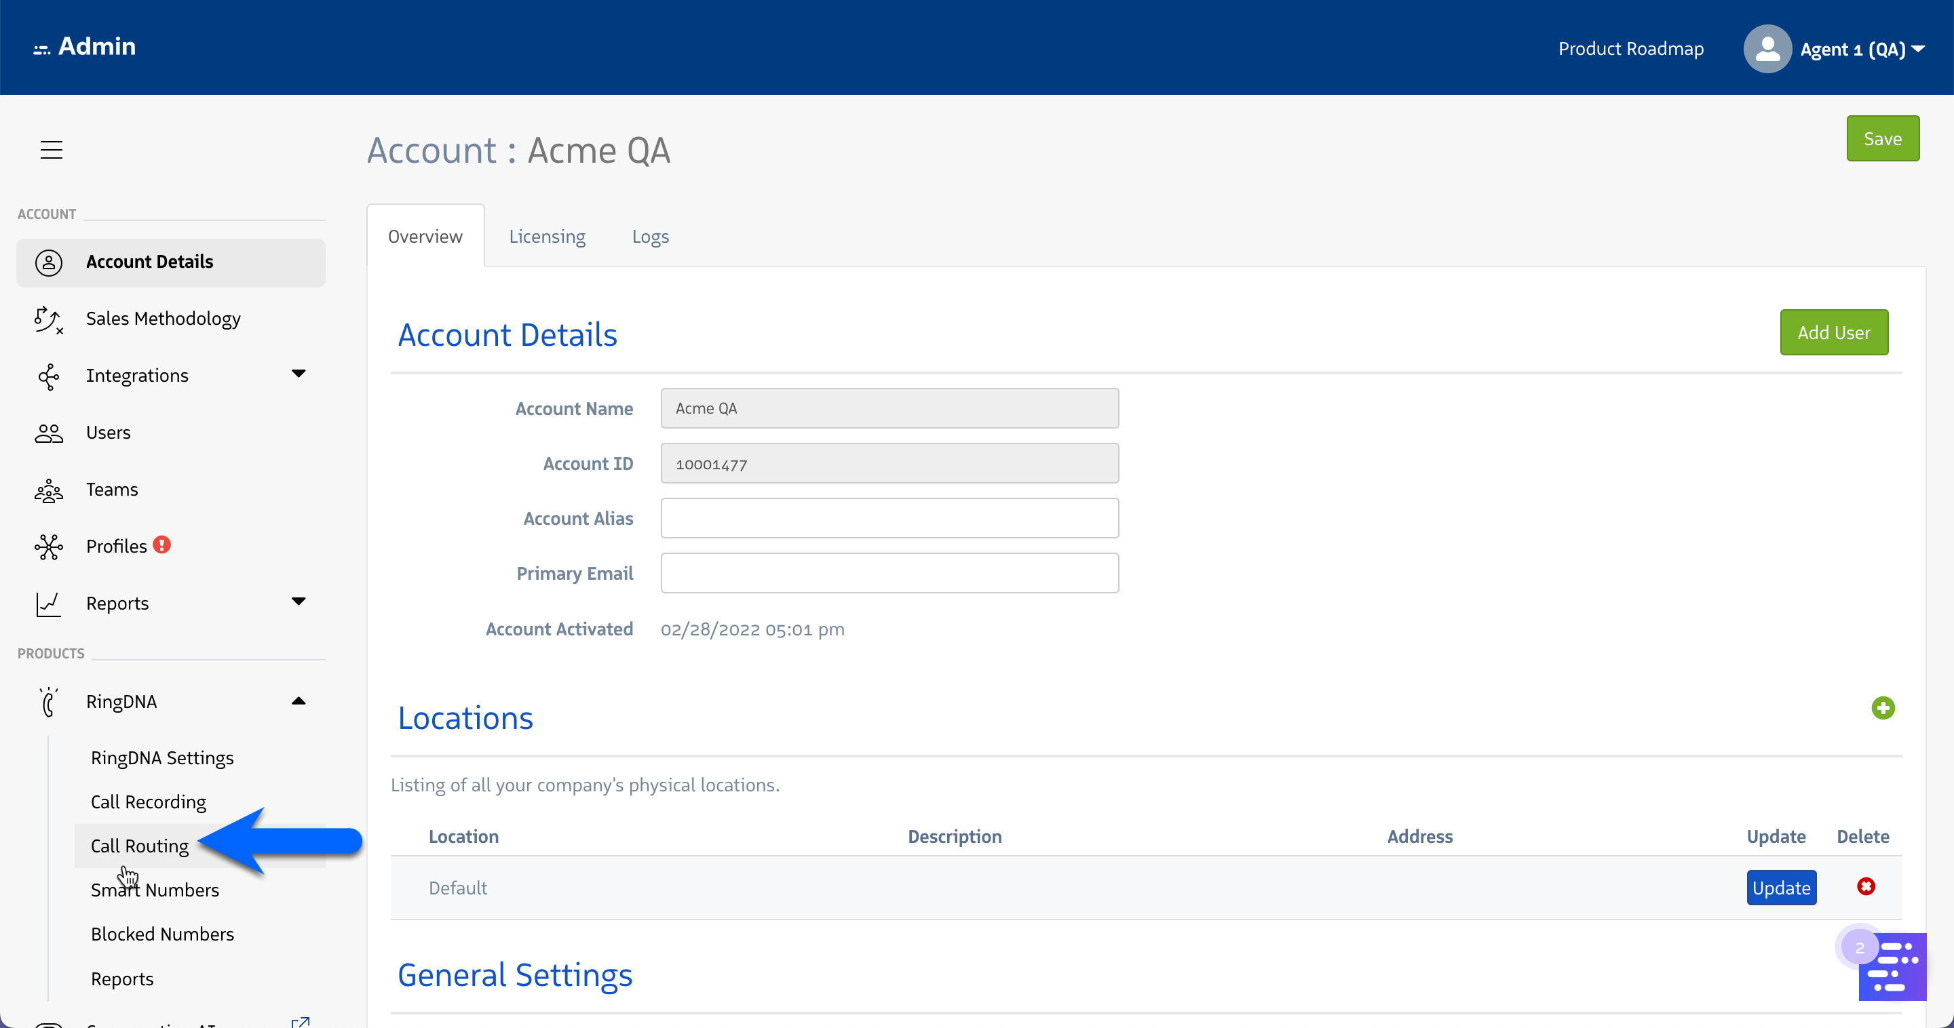The image size is (1954, 1028).
Task: Click the Agent 1 user avatar
Action: 1767,50
